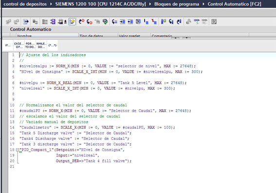Insert an IF... statement from favorites
The height and width of the screenshot is (193, 276).
click(8, 45)
